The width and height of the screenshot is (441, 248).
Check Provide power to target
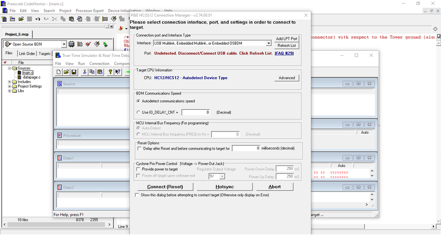[x=138, y=169]
